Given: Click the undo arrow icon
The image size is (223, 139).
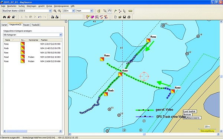Looking at the screenshot, I should coord(40,17).
